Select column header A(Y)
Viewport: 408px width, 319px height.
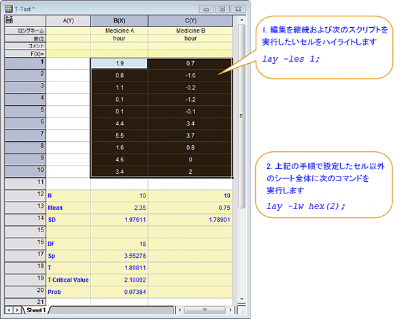68,21
